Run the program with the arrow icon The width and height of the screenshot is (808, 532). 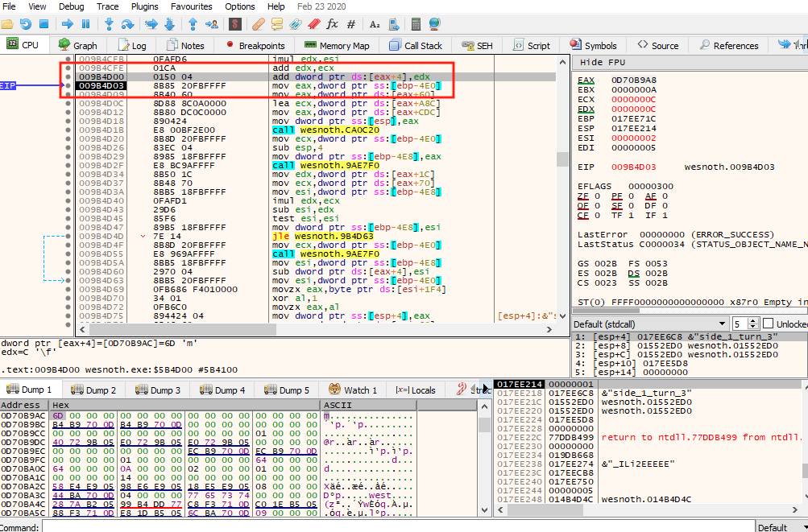pos(68,23)
